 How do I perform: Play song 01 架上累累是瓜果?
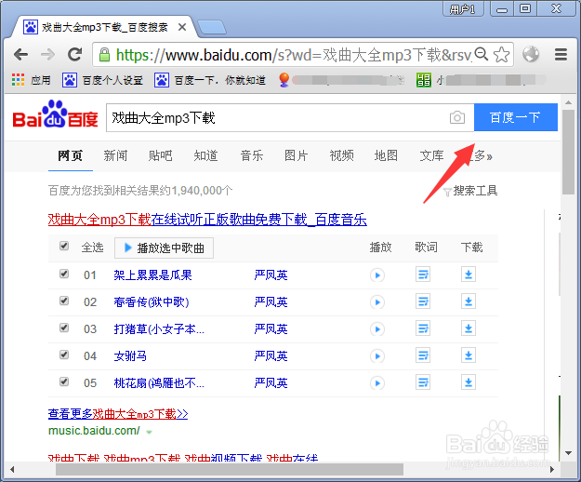coord(377,275)
